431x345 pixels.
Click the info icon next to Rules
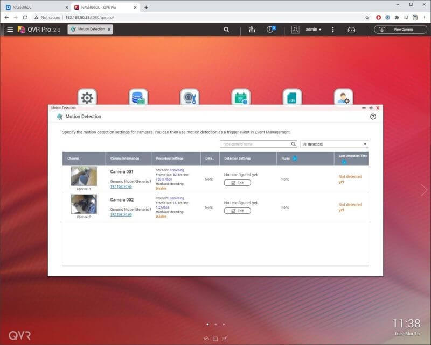(295, 159)
